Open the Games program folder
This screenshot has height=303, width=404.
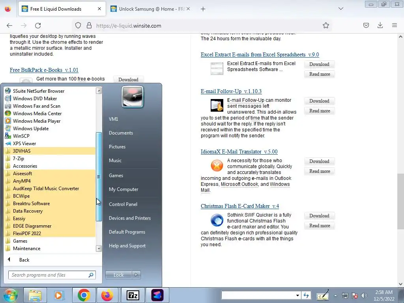point(49,241)
